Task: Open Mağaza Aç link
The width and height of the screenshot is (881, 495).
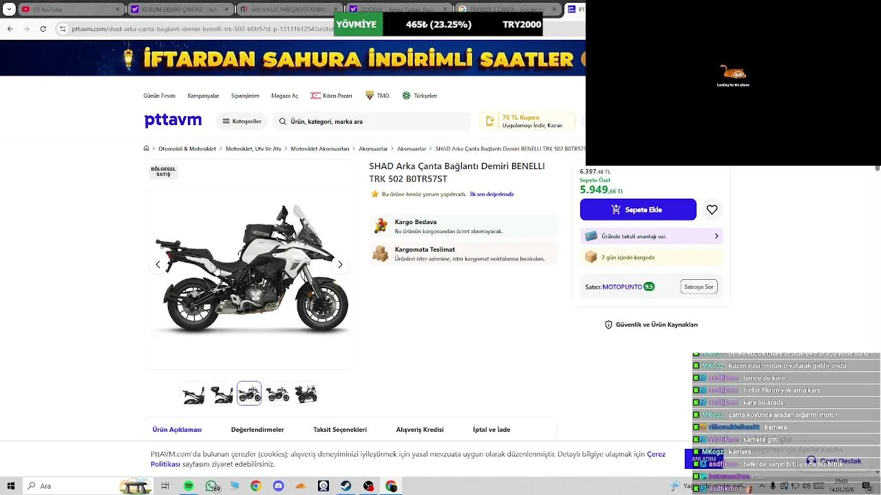Action: click(284, 96)
